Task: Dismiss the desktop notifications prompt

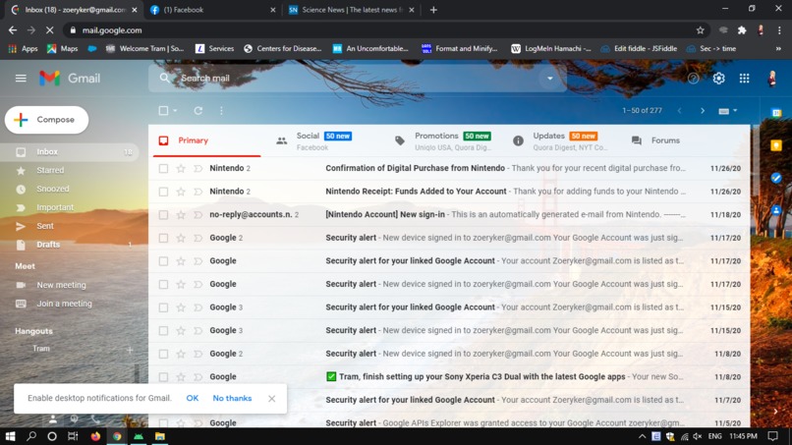Action: (272, 399)
